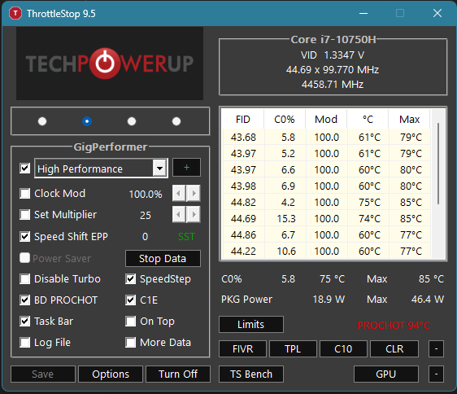Click the TechPowerUp logo banner

pos(110,63)
